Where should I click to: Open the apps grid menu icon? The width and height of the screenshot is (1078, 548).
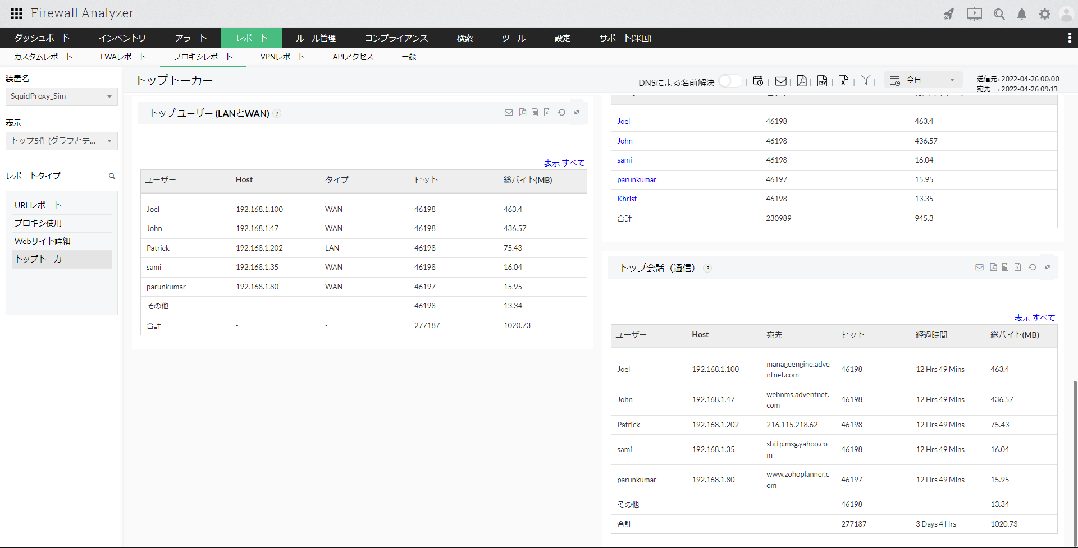17,13
